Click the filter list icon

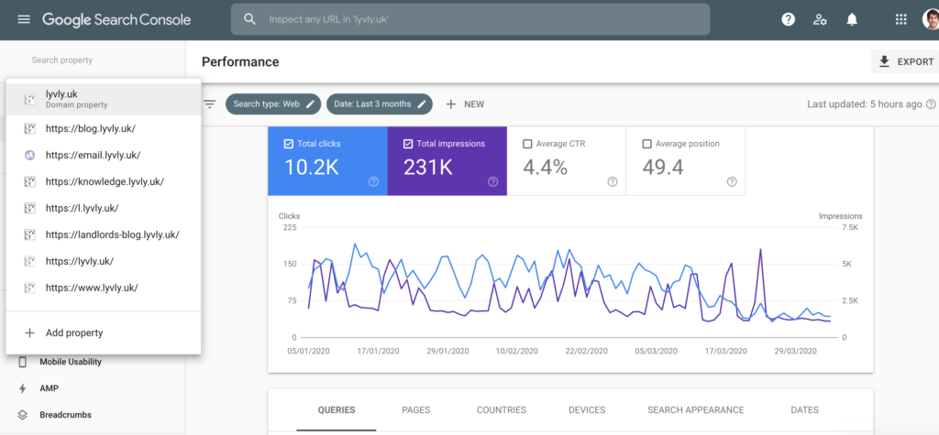(210, 104)
